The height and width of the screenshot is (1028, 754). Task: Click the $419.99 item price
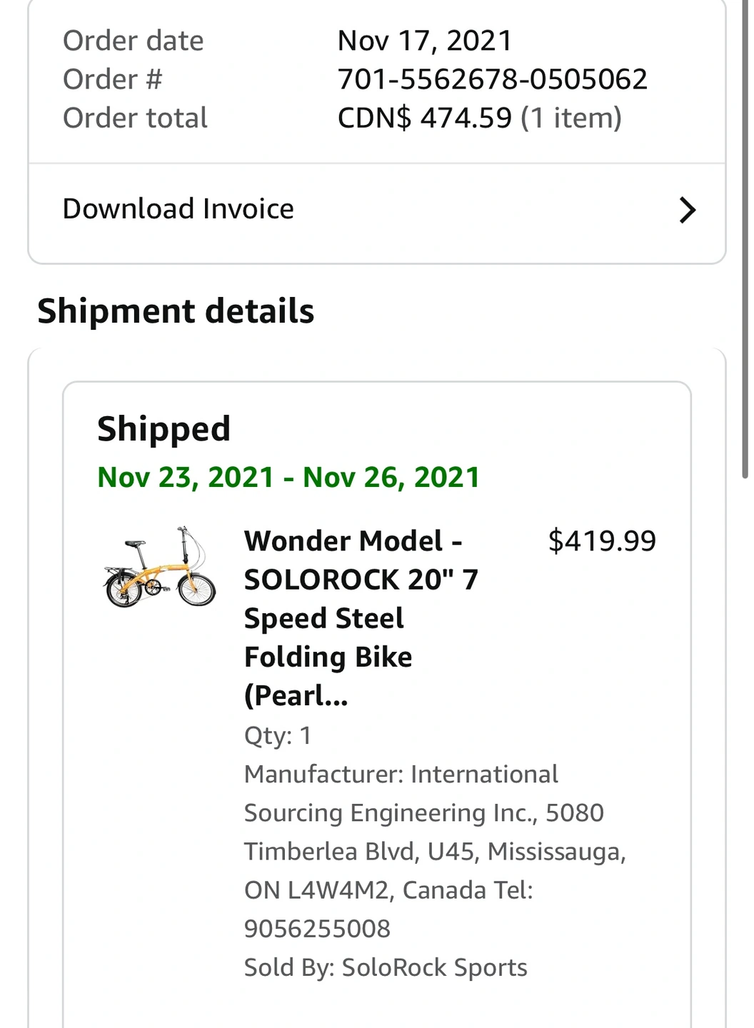(602, 541)
